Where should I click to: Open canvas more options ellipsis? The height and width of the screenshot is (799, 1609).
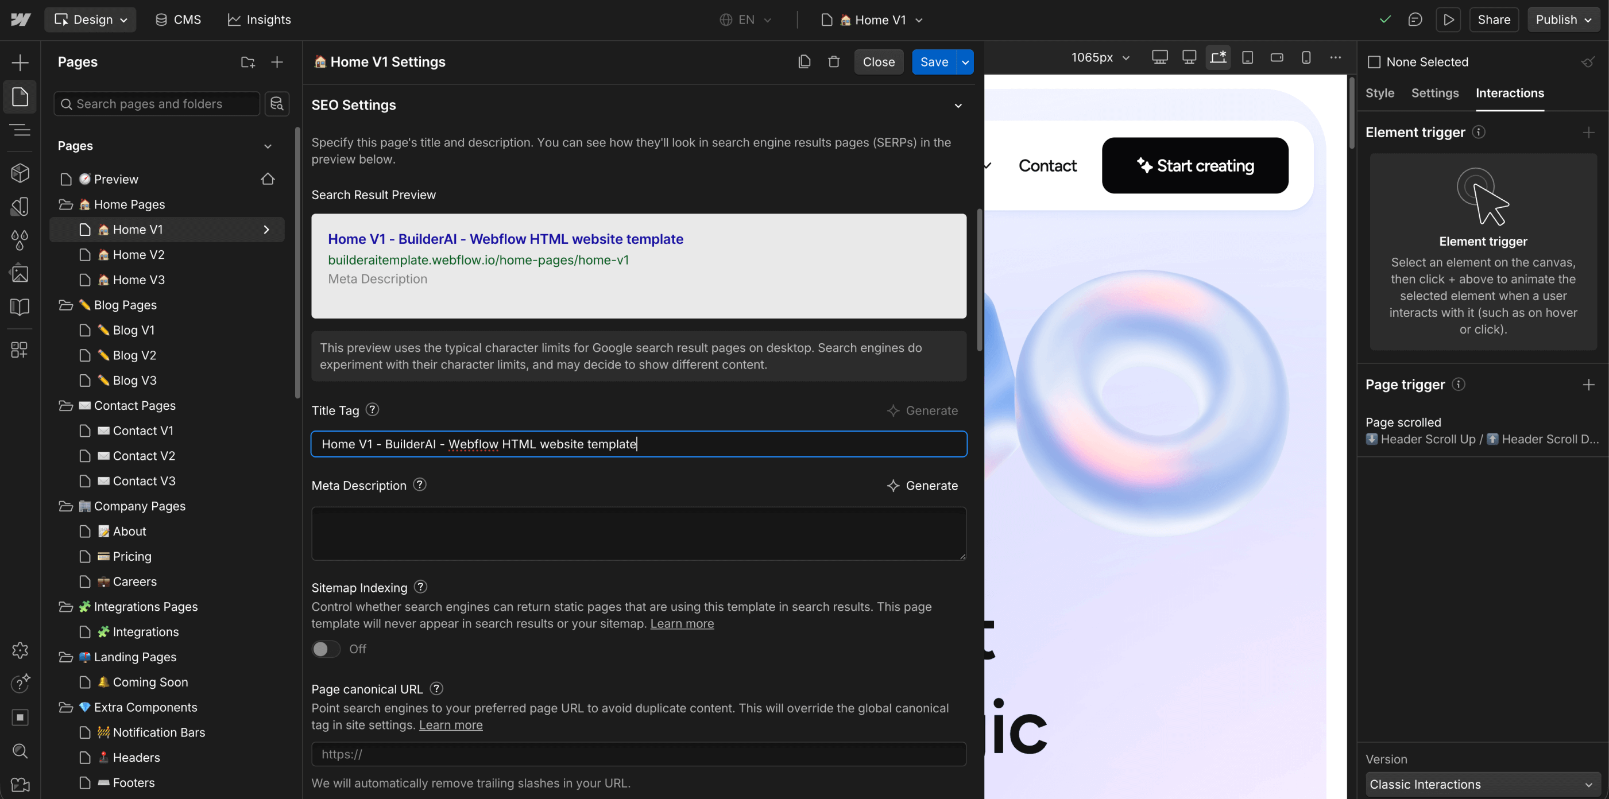coord(1336,57)
